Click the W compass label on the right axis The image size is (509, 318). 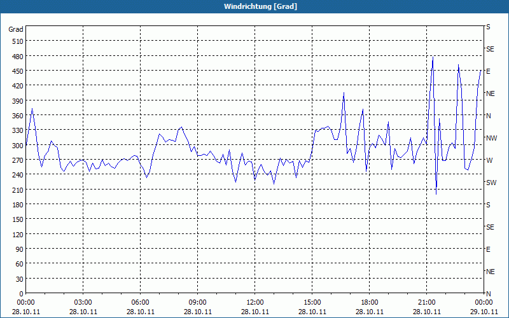(489, 160)
